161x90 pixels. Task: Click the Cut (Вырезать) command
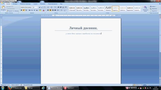(x=10, y=6)
